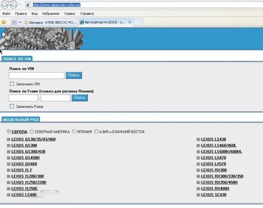Screen dimensions: 263x208
Task: Open the Quick Tabs grid view
Action: click(x=14, y=22)
